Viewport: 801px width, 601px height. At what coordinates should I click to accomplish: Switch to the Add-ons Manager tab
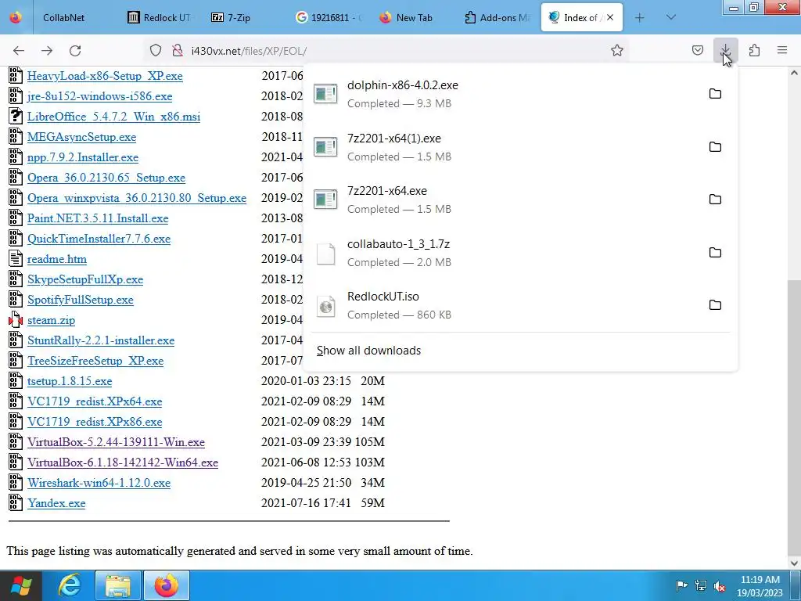coord(497,17)
